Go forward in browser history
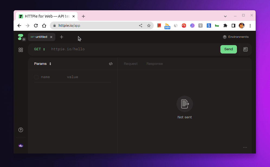This screenshot has height=167, width=270. (28, 26)
